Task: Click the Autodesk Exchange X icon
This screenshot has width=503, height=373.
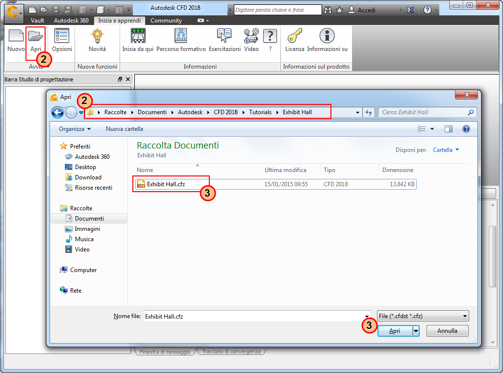Action: [410, 10]
